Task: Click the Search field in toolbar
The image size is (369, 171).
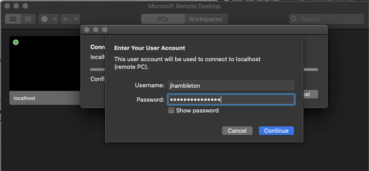Action: tap(326, 19)
